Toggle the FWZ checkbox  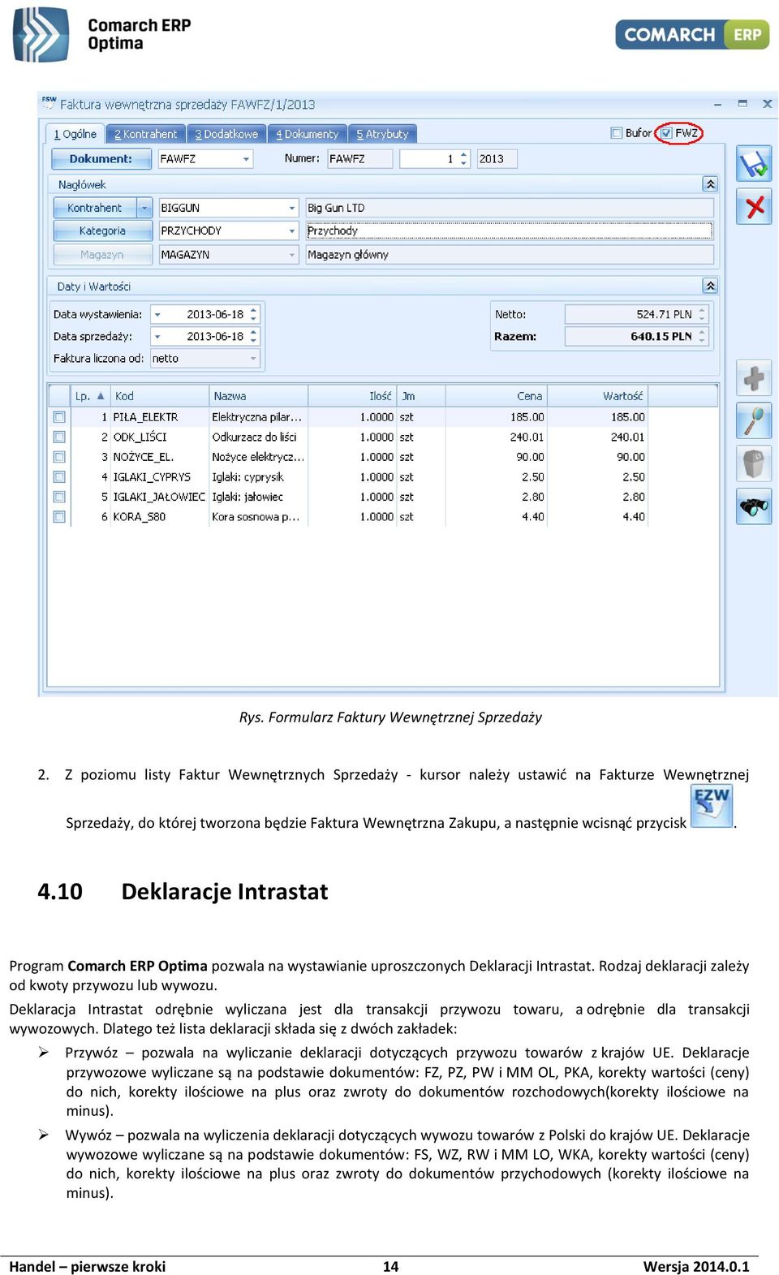[x=666, y=133]
